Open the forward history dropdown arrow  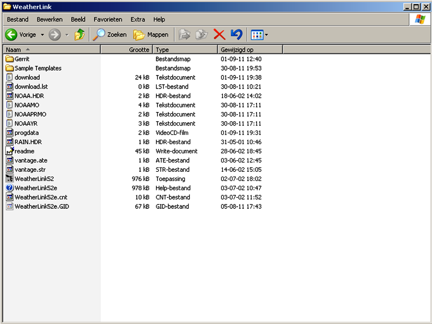click(67, 35)
